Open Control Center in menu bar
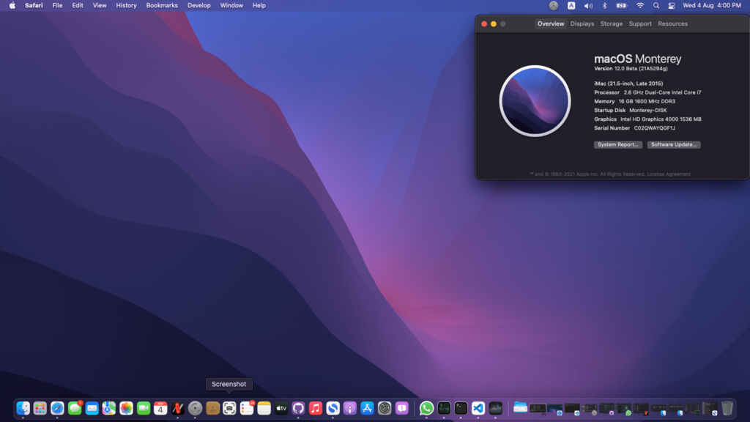 pos(672,5)
